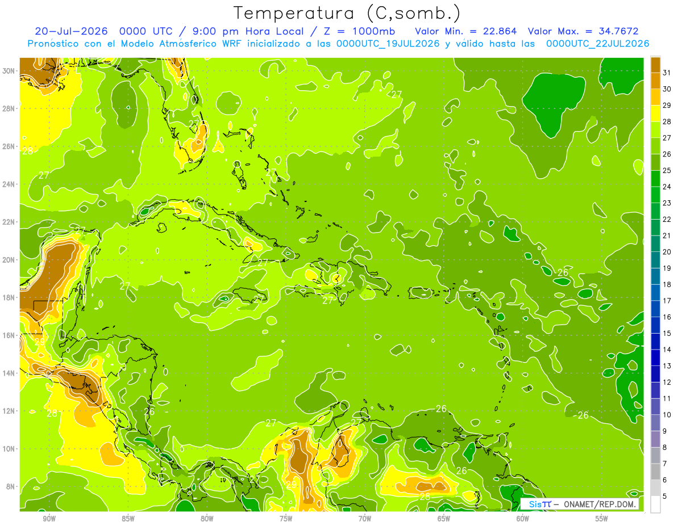Click the "24N" latitude axis label
This screenshot has width=682, height=526.
(9, 184)
